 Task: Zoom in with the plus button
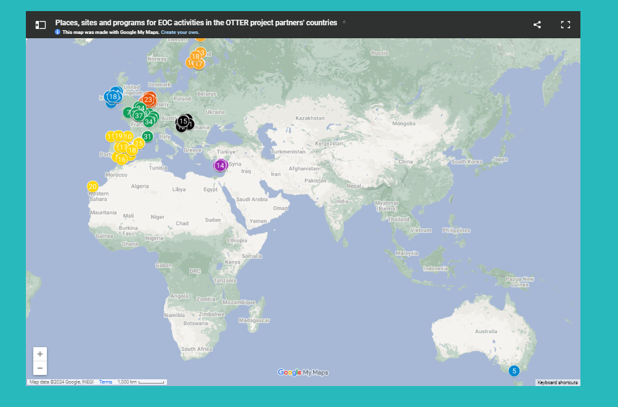coord(40,354)
